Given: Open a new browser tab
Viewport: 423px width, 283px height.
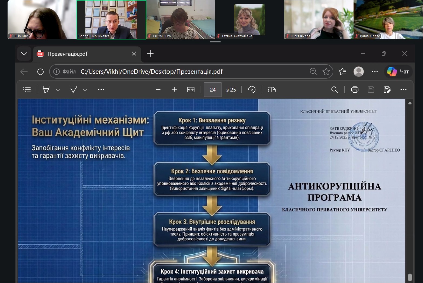Looking at the screenshot, I should coord(150,54).
